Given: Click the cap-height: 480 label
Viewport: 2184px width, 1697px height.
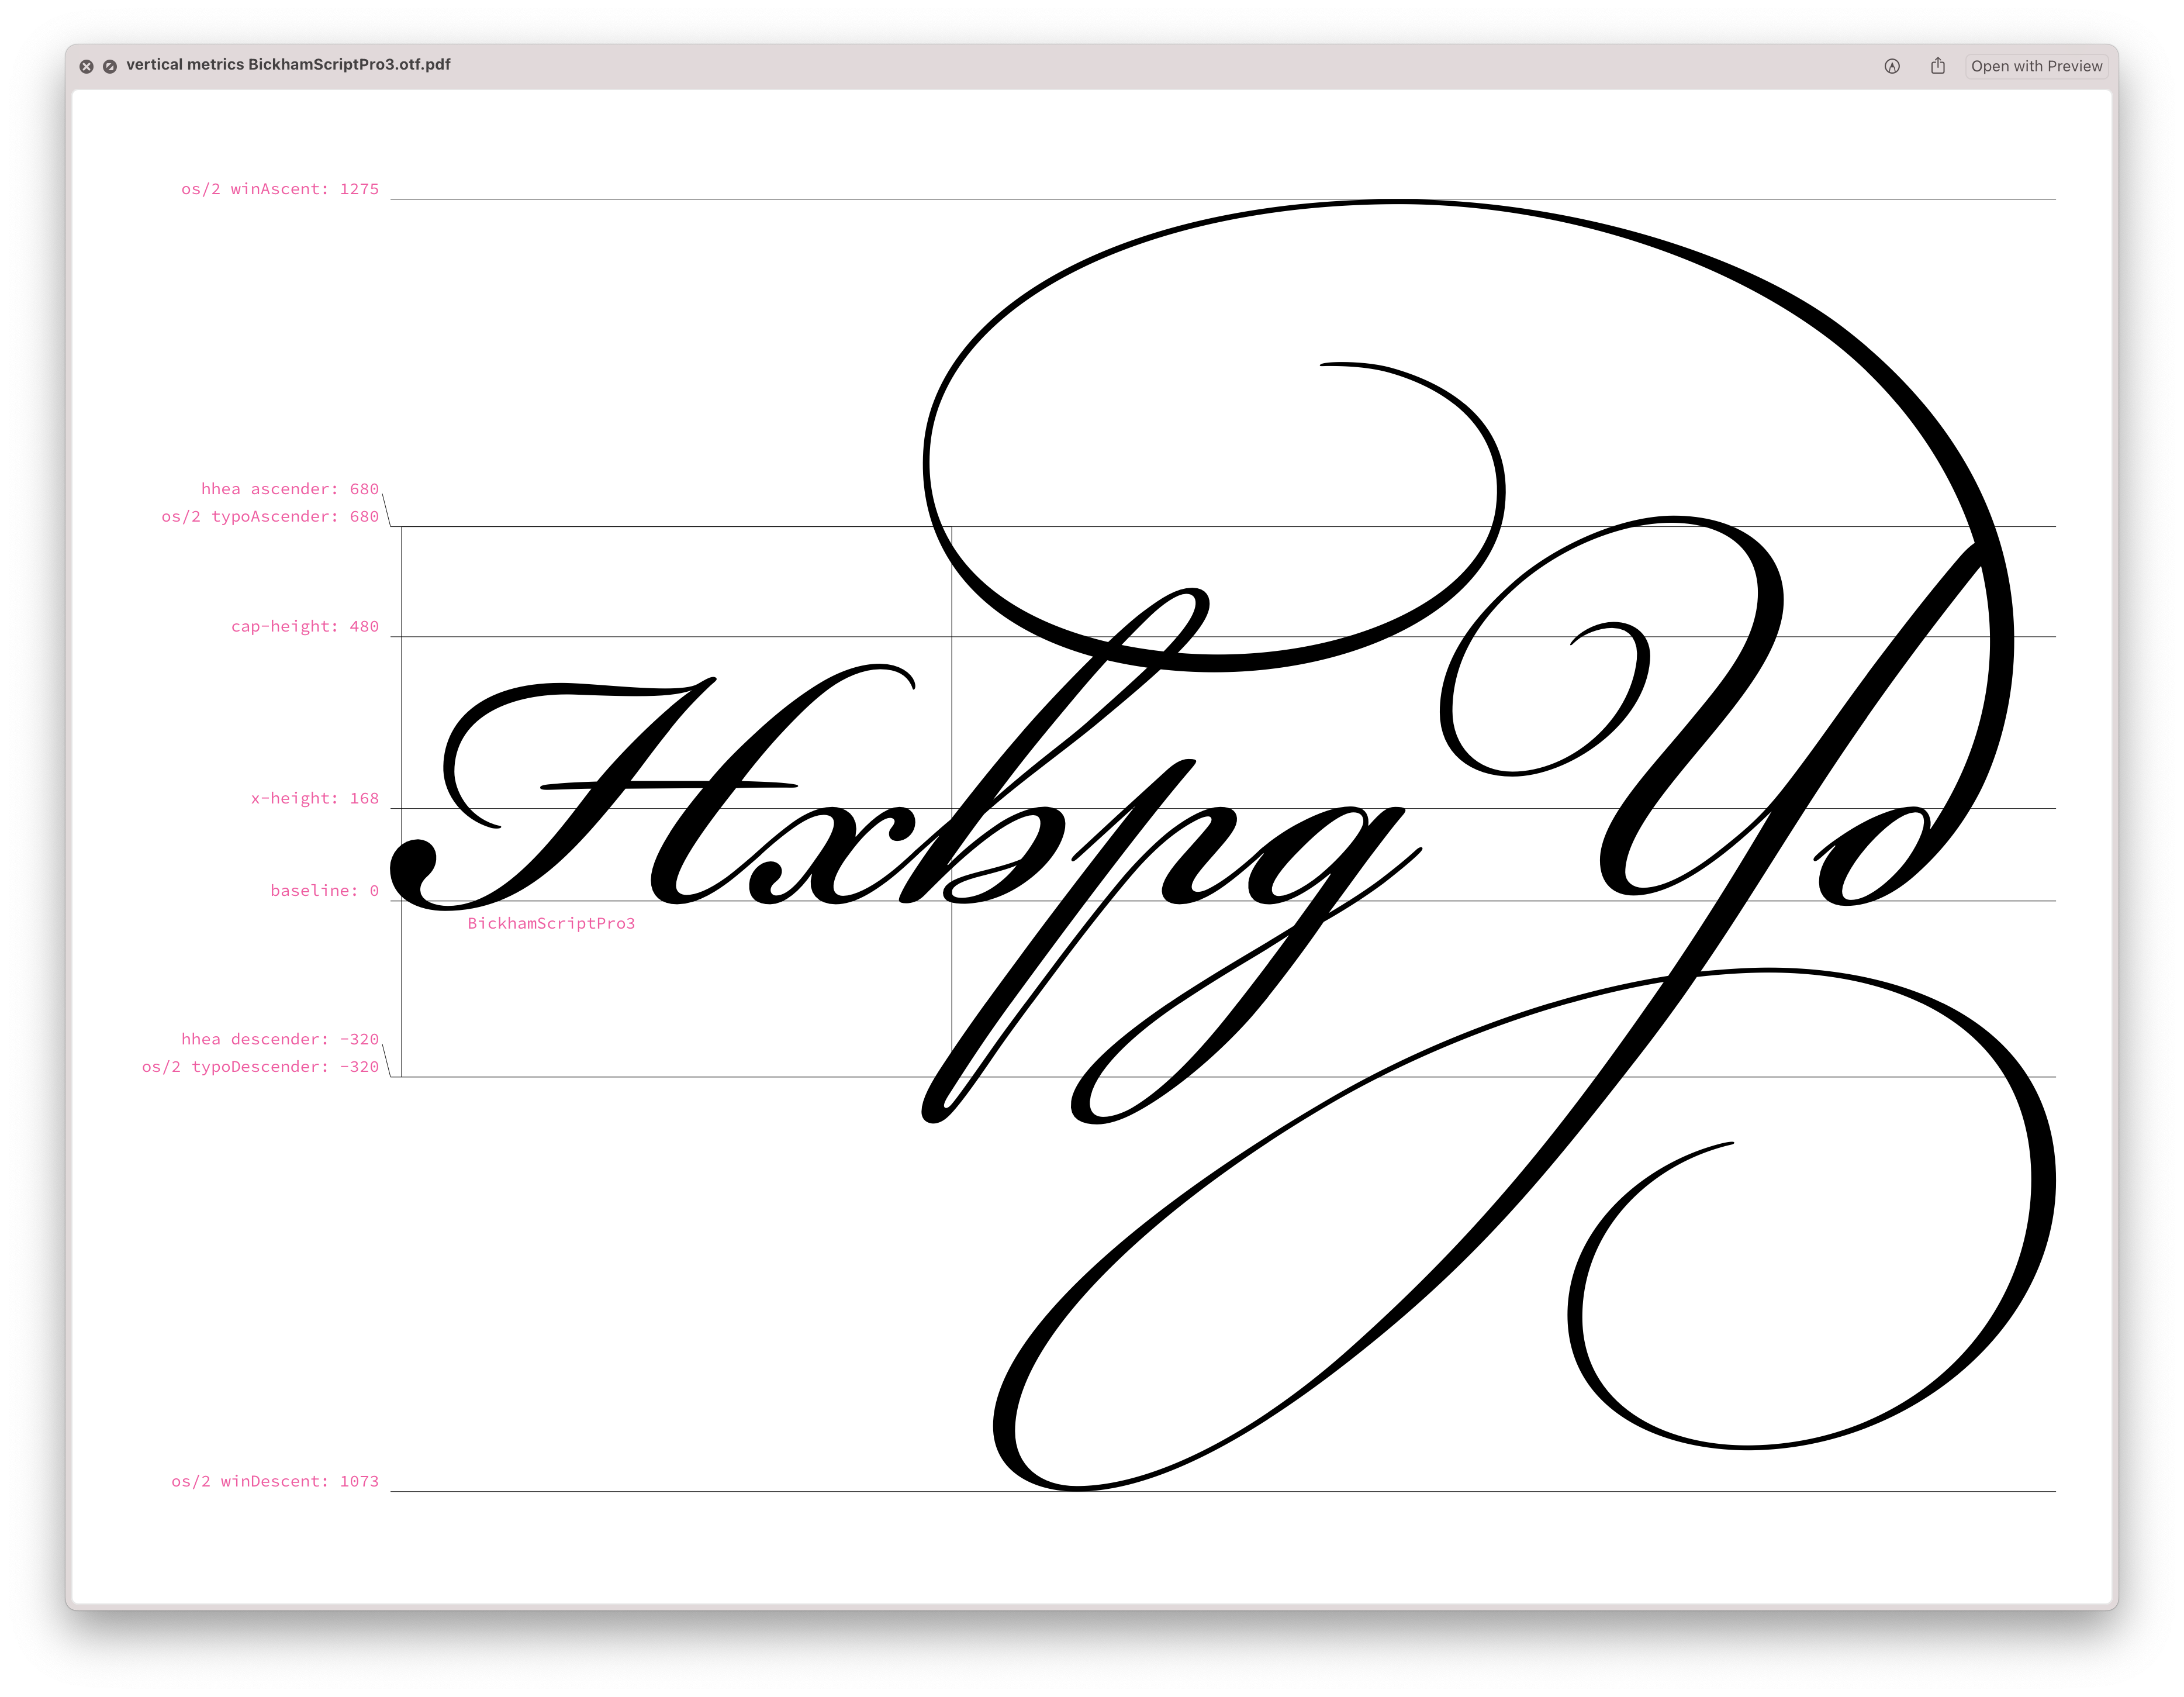Looking at the screenshot, I should [304, 626].
